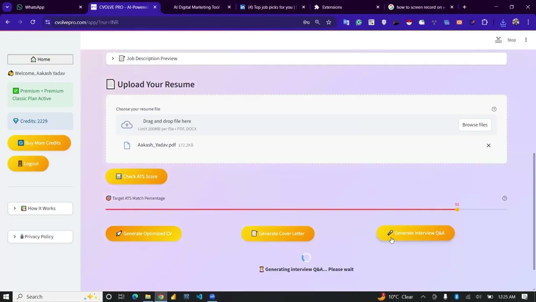
Task: Remove the Aakash_Yadav.pdf file
Action: tap(488, 145)
